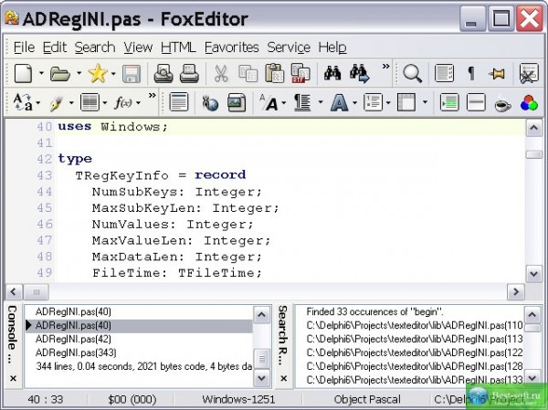548x410 pixels.
Task: Find next using binoculars with blue arrow
Action: click(x=360, y=74)
